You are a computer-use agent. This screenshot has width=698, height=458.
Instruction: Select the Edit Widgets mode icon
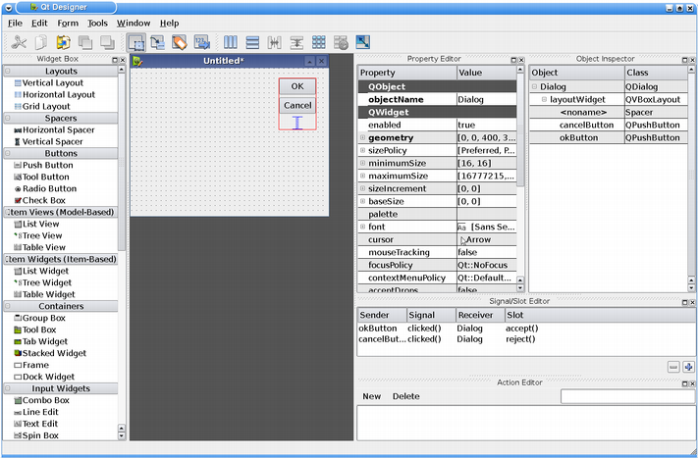(x=135, y=42)
